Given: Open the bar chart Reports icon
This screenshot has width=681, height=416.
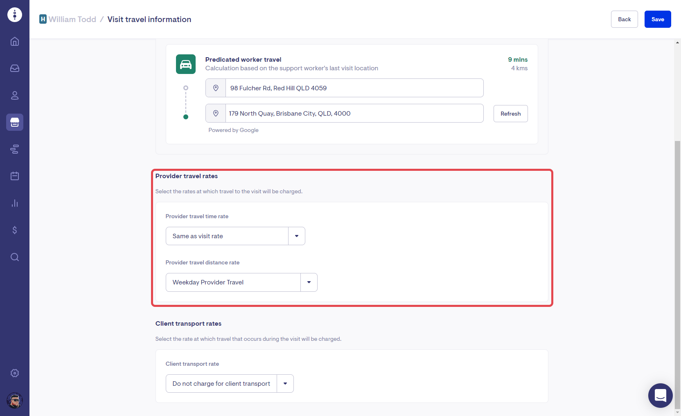Looking at the screenshot, I should tap(15, 203).
